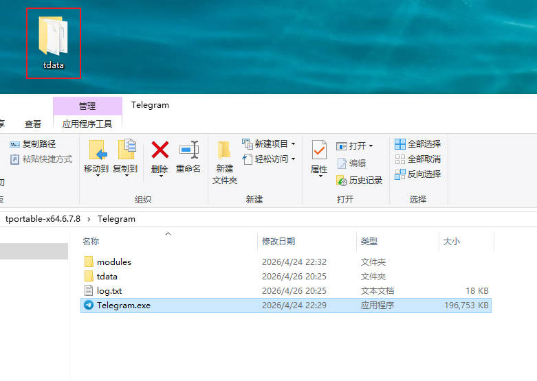Select the Telegram.exe file name

(x=124, y=305)
